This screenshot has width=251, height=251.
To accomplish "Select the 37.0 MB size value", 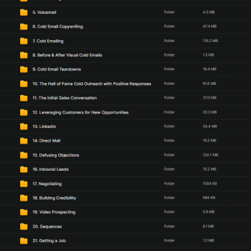I will [210, 98].
